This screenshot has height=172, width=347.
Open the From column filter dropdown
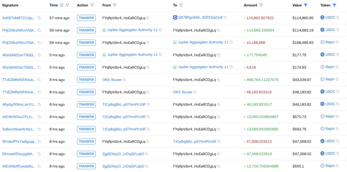pyautogui.click(x=115, y=5)
